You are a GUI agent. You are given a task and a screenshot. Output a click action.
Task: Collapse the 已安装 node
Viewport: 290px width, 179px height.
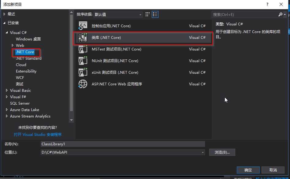[x=4, y=23]
